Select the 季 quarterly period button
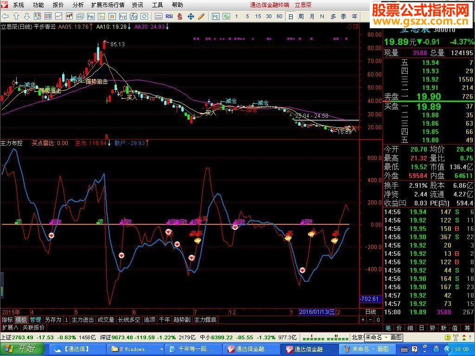The image size is (475, 356). coord(344,16)
